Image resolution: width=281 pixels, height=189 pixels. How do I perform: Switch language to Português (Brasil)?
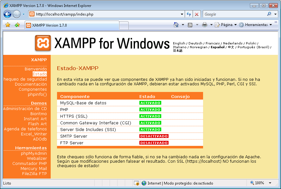[253, 47]
